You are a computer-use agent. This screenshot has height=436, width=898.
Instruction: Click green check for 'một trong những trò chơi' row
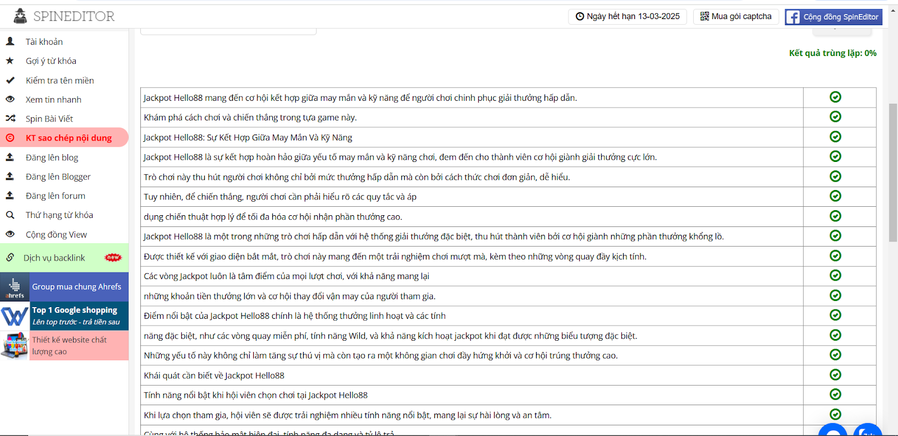click(x=836, y=236)
